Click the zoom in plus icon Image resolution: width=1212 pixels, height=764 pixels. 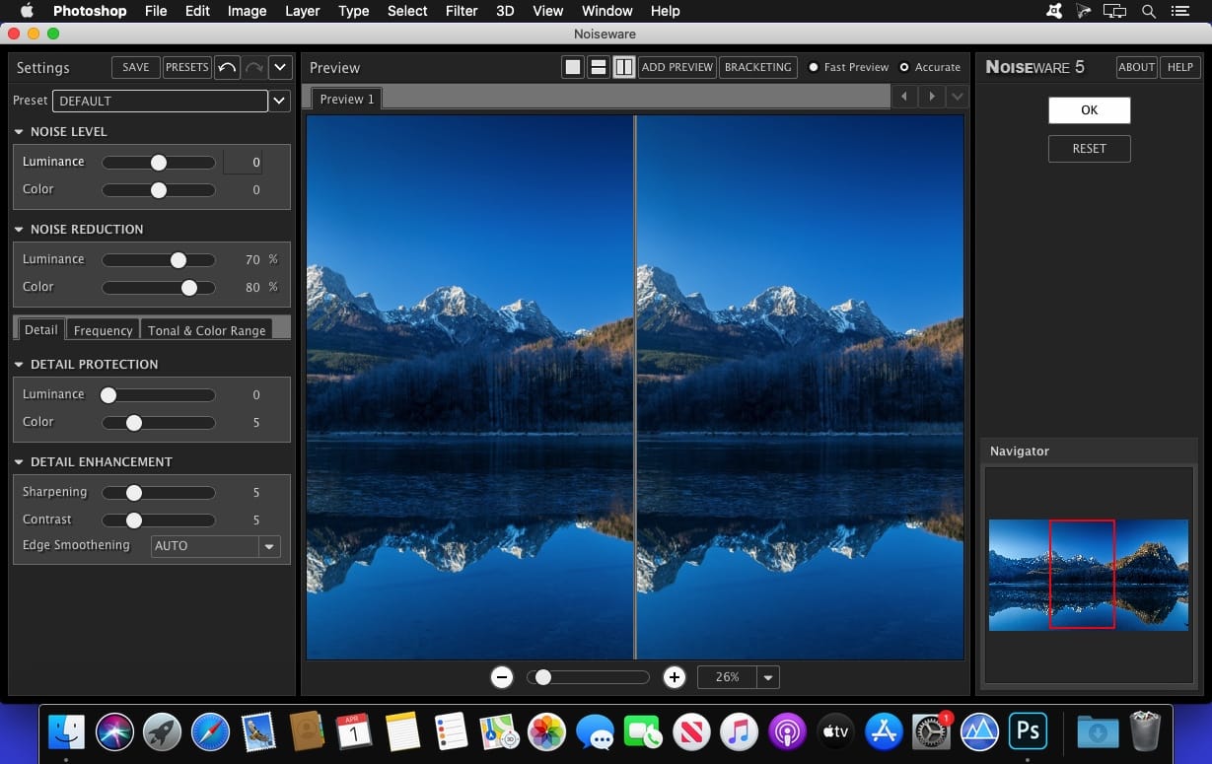click(x=675, y=677)
